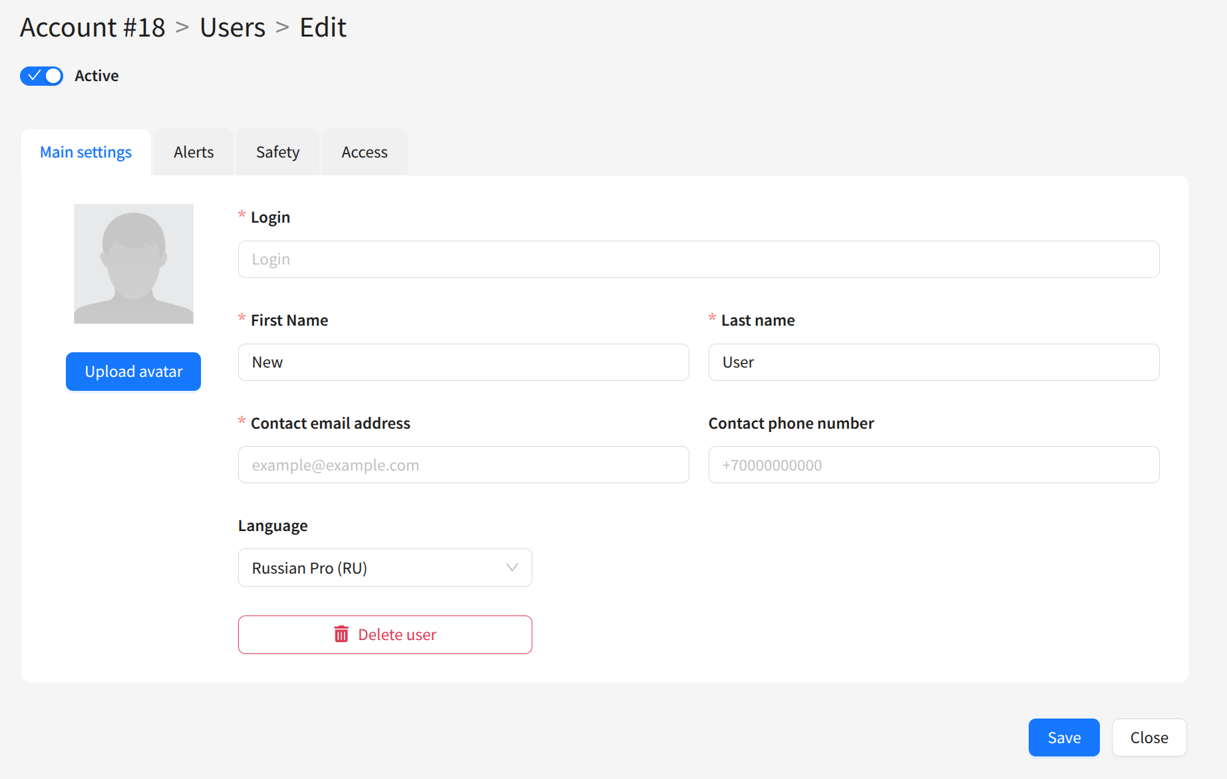Focus the Login input field
1227x779 pixels.
click(x=698, y=259)
